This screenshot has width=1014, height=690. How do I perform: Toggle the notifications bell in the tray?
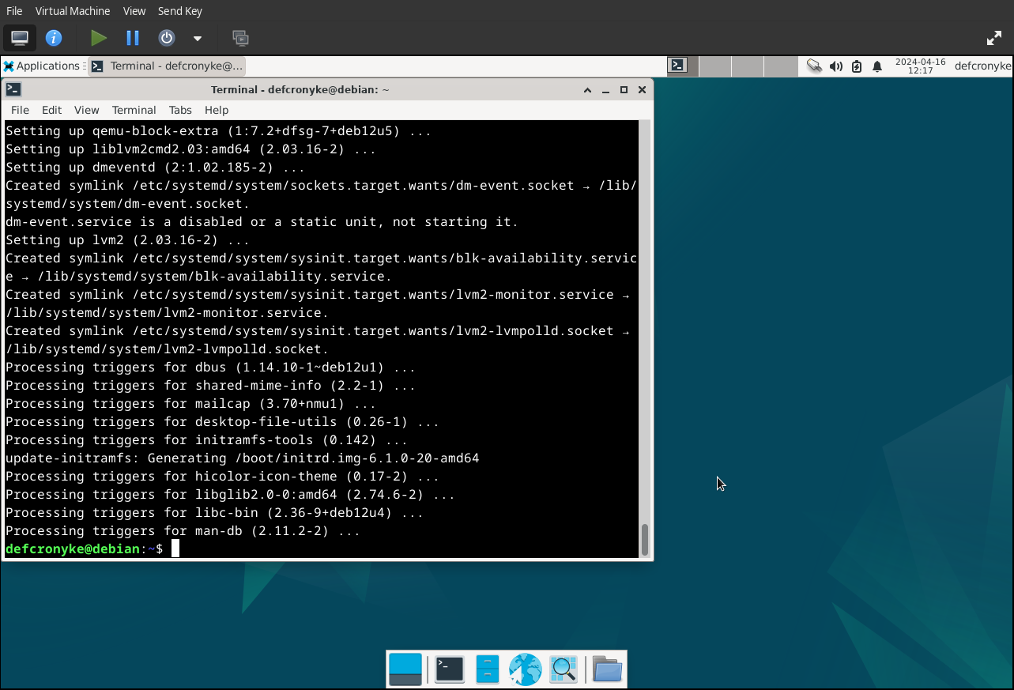click(x=876, y=66)
